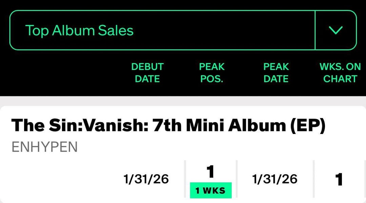Select the DEBUT DATE column header
This screenshot has height=203, width=366.
[x=147, y=72]
